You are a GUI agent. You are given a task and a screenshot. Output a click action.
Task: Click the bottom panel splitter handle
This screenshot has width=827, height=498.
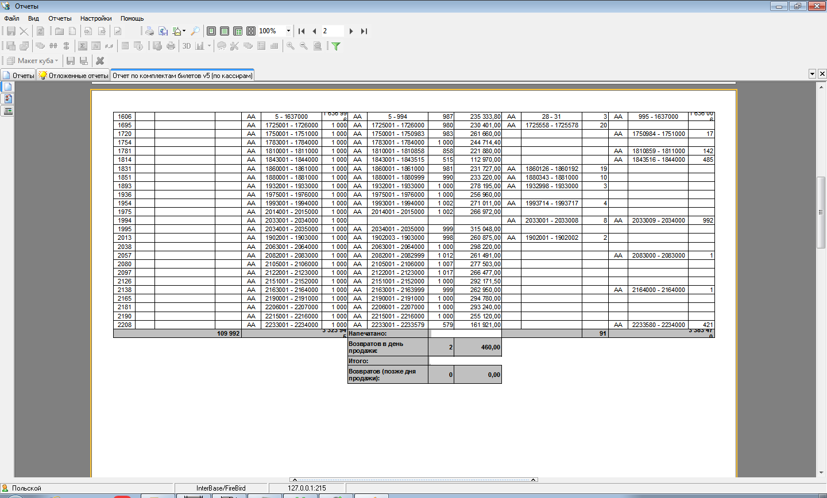[x=413, y=480]
